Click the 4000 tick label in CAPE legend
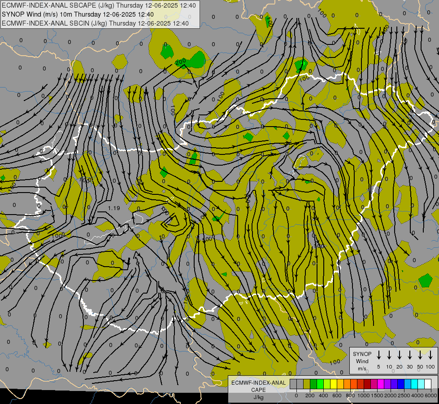This screenshot has width=439, height=404. [x=417, y=395]
